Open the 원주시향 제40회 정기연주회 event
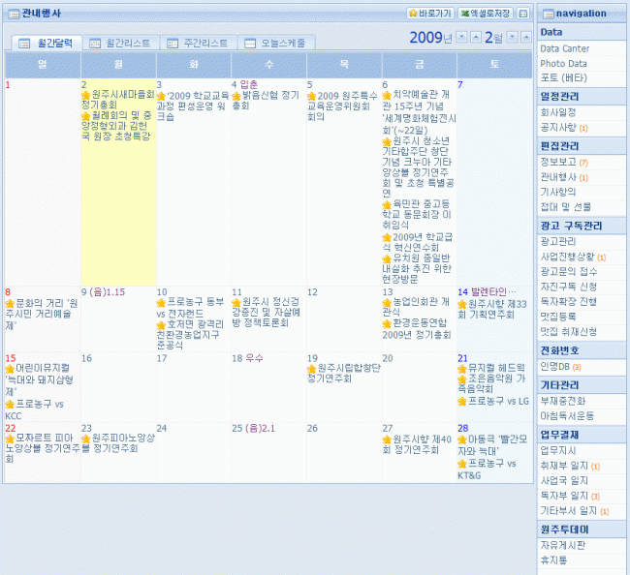 pos(417,444)
